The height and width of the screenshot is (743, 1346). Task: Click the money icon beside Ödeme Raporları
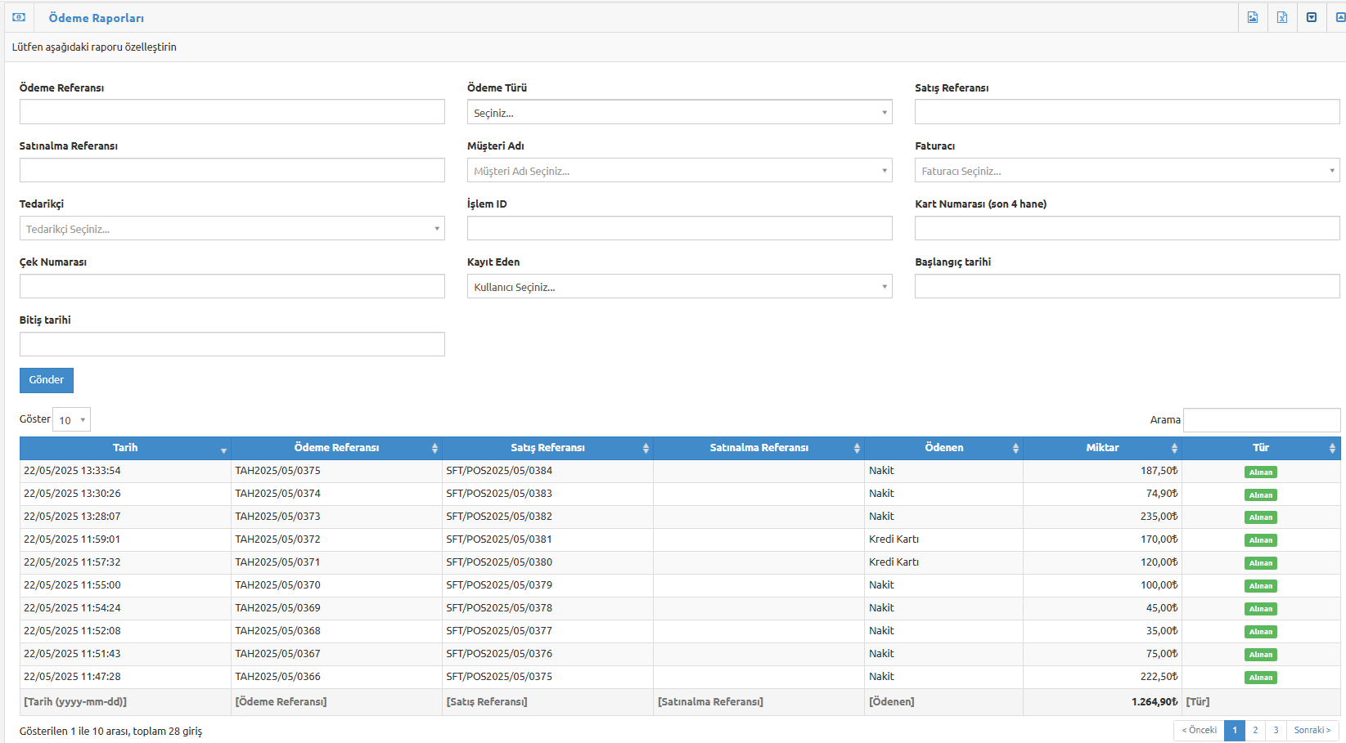(x=19, y=17)
